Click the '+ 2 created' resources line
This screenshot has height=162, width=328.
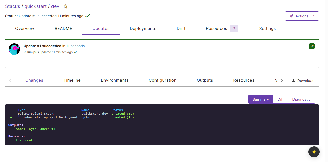pos(26,140)
